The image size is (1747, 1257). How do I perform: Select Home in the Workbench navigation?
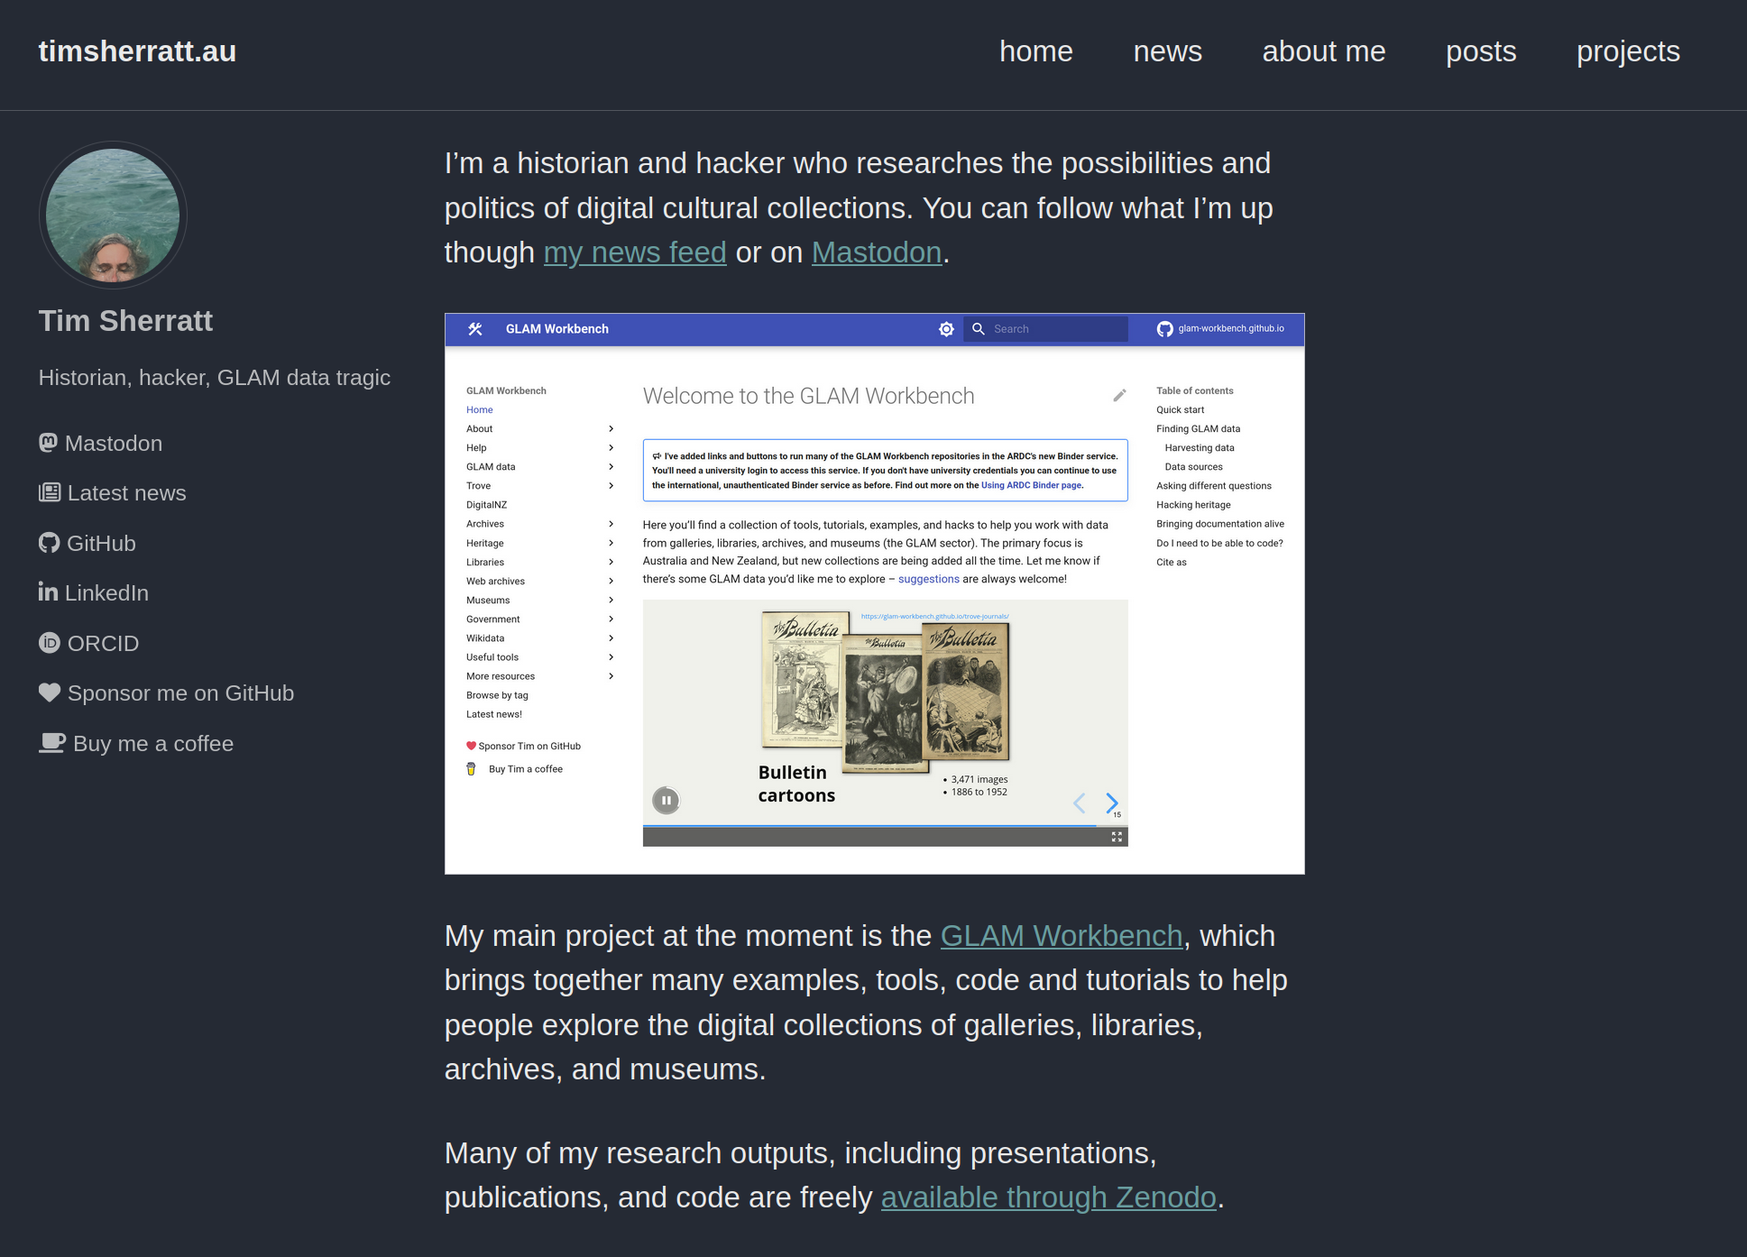479,410
